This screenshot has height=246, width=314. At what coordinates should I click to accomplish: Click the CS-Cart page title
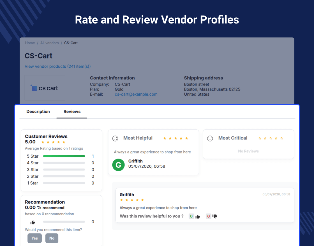coord(38,56)
